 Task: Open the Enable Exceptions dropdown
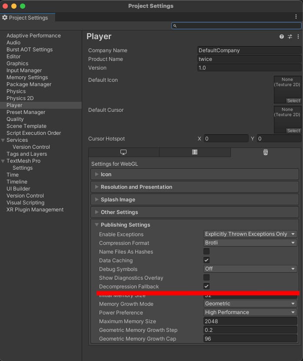click(250, 234)
